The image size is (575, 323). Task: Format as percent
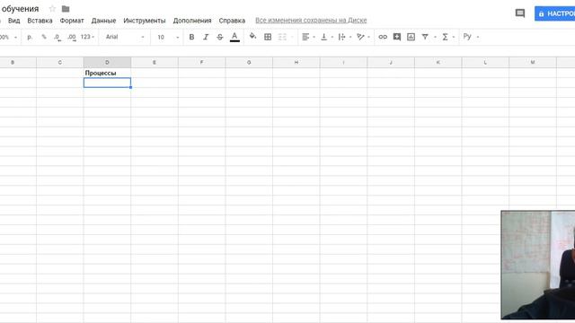click(x=44, y=37)
